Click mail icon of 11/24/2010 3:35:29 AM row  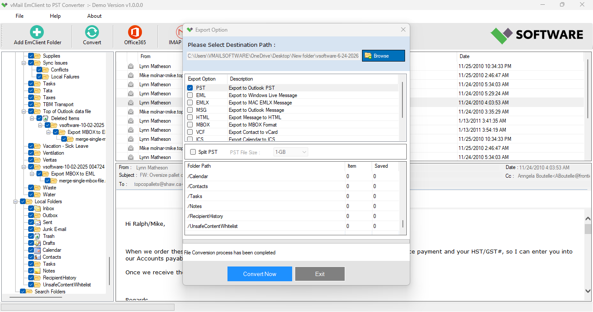click(x=131, y=112)
